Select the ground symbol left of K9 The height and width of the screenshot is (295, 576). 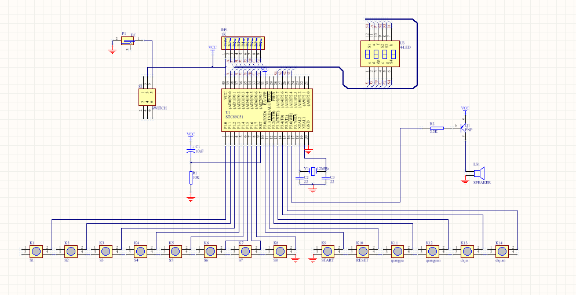312,260
